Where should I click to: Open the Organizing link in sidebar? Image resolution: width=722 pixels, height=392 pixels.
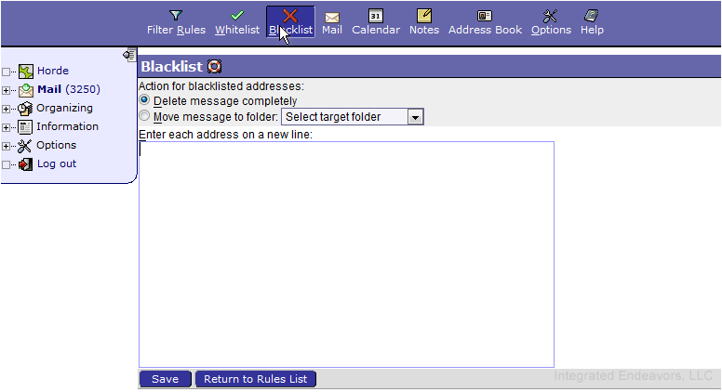pyautogui.click(x=64, y=108)
